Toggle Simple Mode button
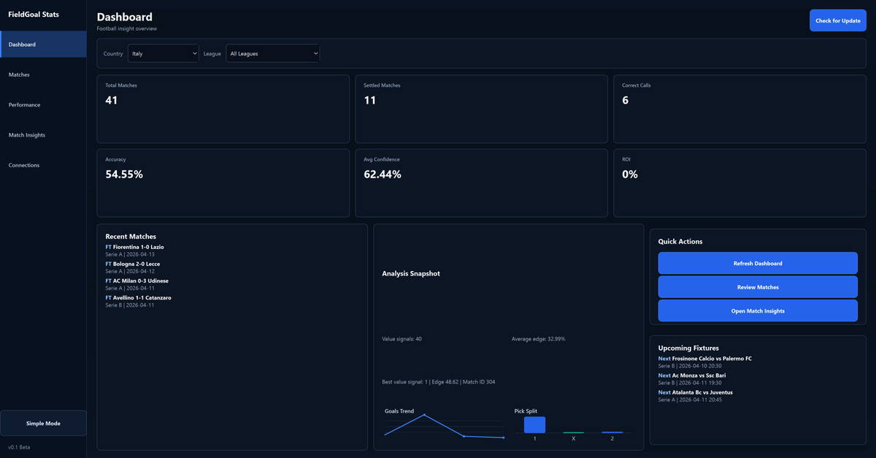Screen dimensions: 876x458 click(x=43, y=423)
